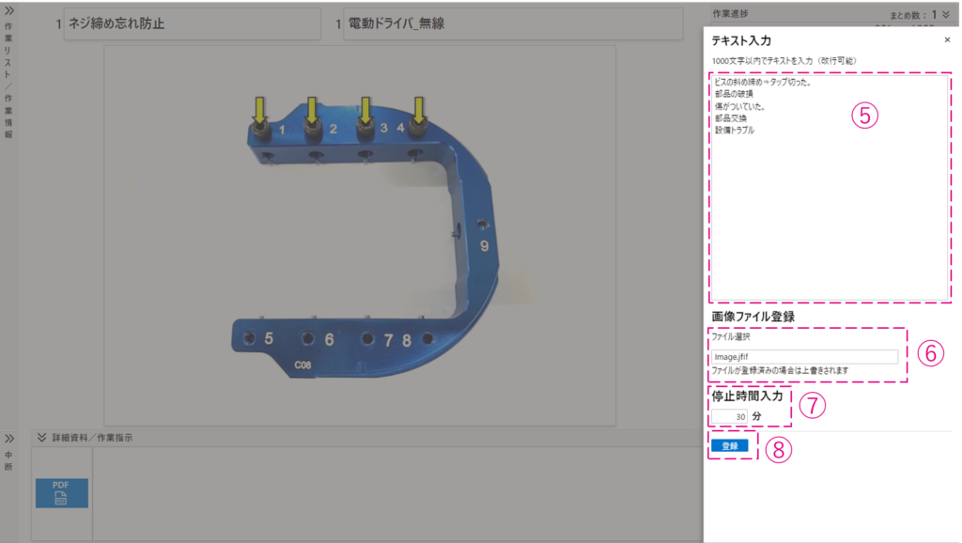Open the PDF document icon
The height and width of the screenshot is (543, 962).
(62, 493)
